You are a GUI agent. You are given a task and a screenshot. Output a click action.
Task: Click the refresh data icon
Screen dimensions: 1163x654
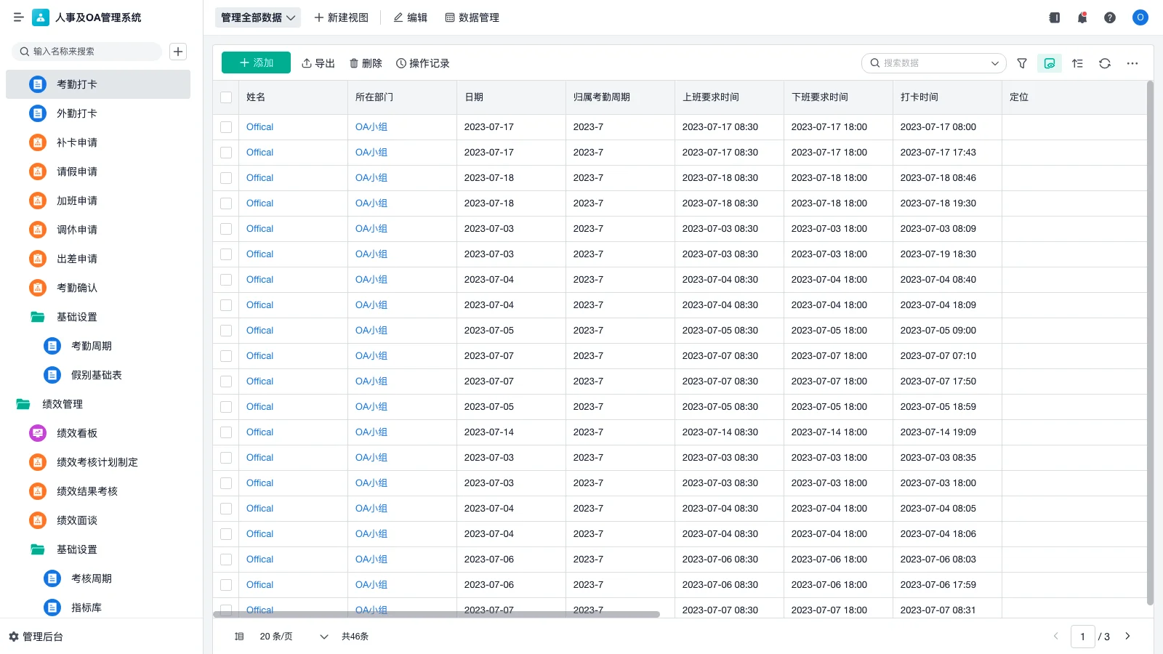tap(1105, 63)
